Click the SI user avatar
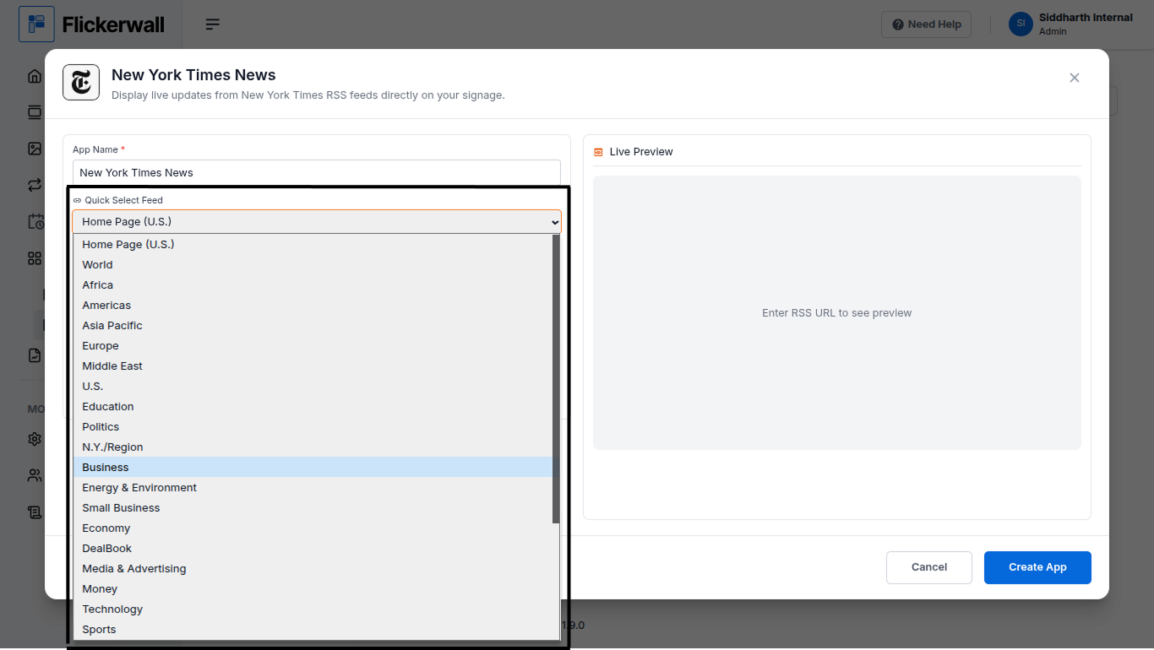The image size is (1154, 650). pyautogui.click(x=1021, y=24)
